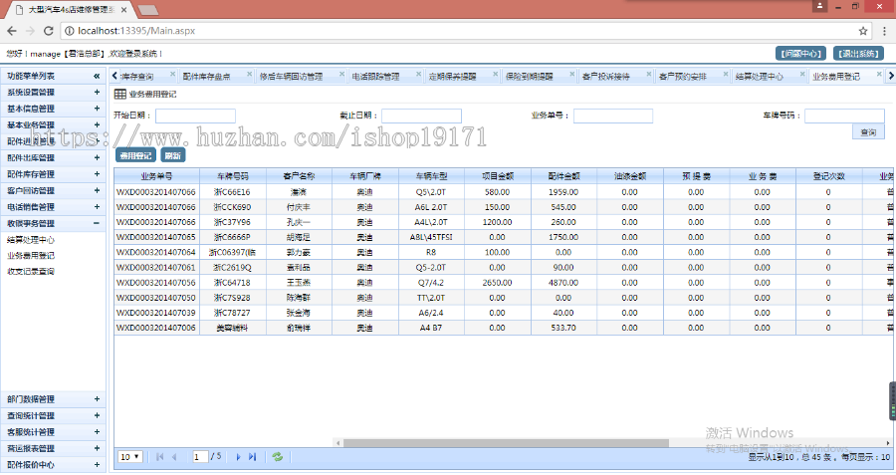Open the page size dropdown showing 10

pyautogui.click(x=129, y=456)
